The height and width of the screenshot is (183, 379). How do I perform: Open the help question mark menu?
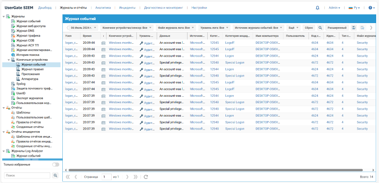coord(370,8)
